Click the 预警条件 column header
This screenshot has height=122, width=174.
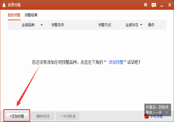tap(58, 25)
